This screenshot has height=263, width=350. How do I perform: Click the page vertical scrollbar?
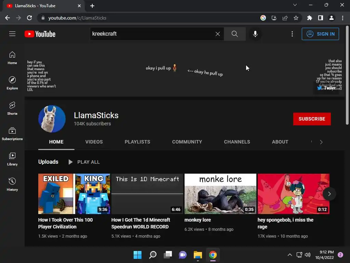tap(347, 75)
